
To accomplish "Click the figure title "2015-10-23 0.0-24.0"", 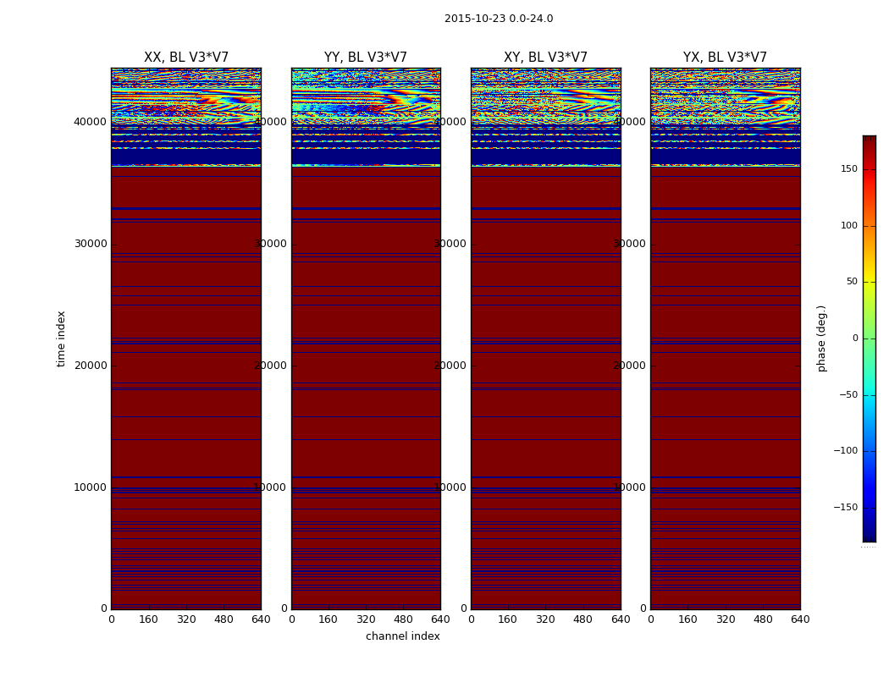I will [498, 19].
